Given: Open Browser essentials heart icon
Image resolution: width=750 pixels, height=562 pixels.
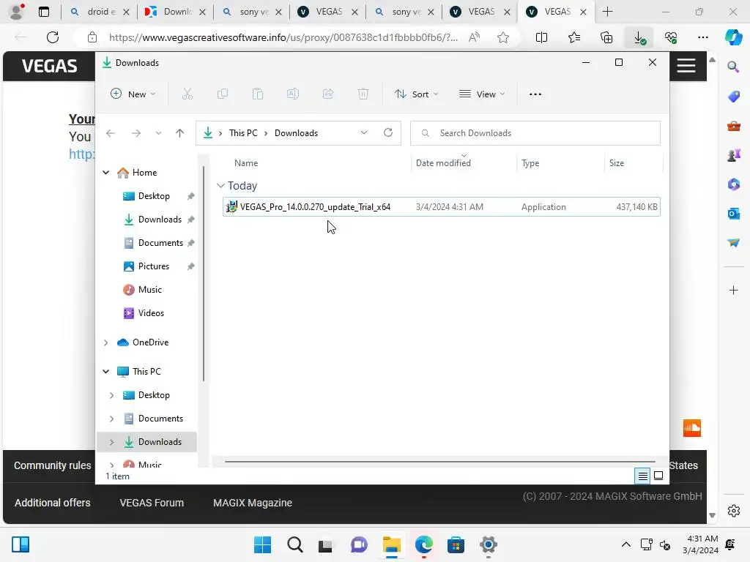Looking at the screenshot, I should (671, 37).
